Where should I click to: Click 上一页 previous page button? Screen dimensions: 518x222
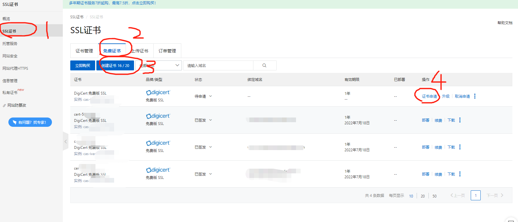[x=458, y=195]
